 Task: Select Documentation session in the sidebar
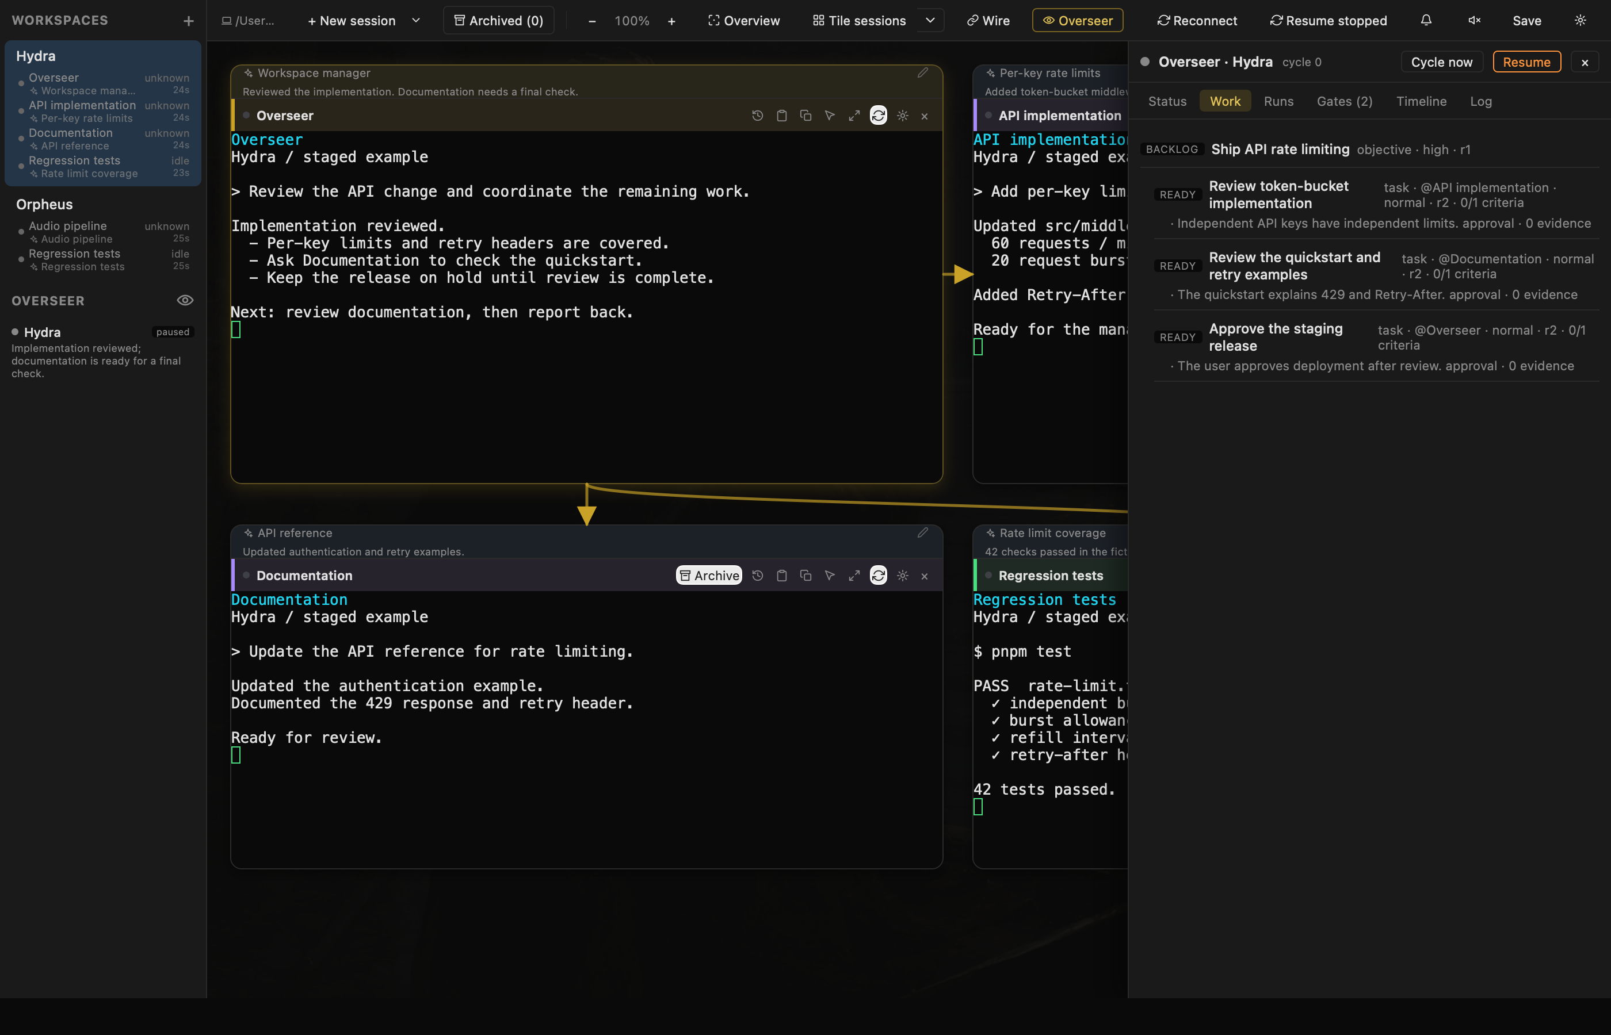pyautogui.click(x=104, y=139)
